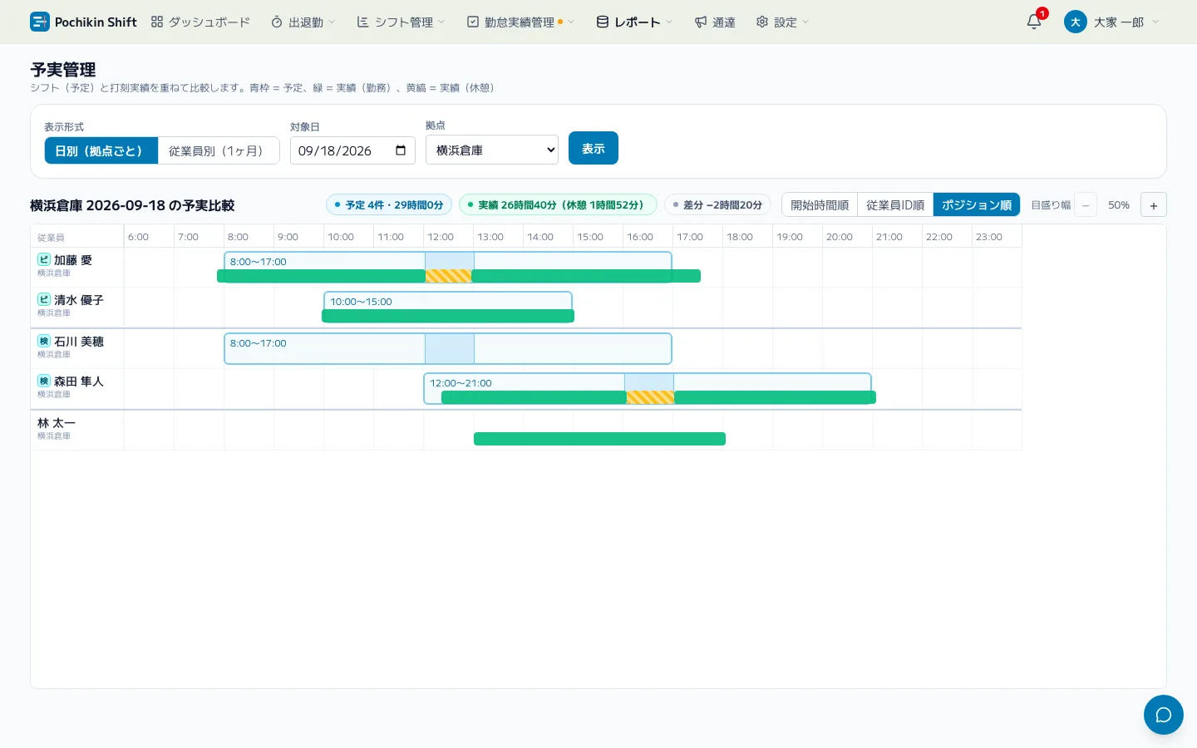Sort by 開始時間順
This screenshot has width=1197, height=748.
click(820, 204)
